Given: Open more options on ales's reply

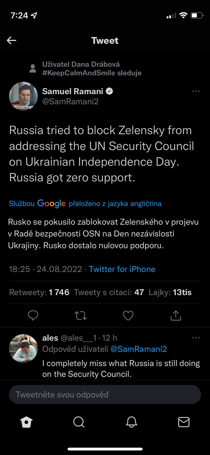Looking at the screenshot, I should point(196,338).
